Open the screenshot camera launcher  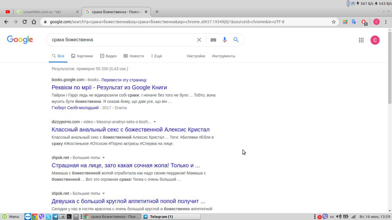(x=62, y=217)
